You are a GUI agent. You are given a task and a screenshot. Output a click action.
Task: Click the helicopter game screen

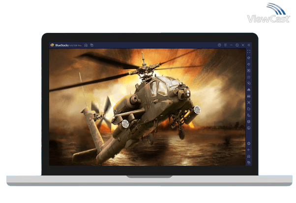coord(147,107)
